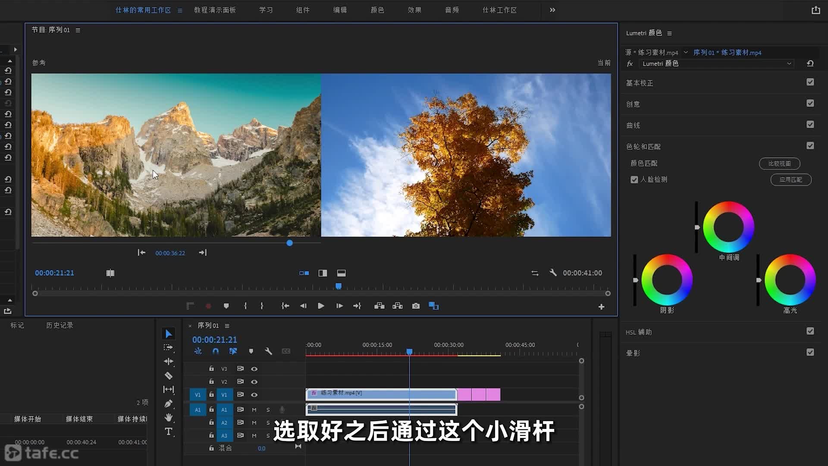Select the Ripple Edit tool
The height and width of the screenshot is (466, 828).
169,362
